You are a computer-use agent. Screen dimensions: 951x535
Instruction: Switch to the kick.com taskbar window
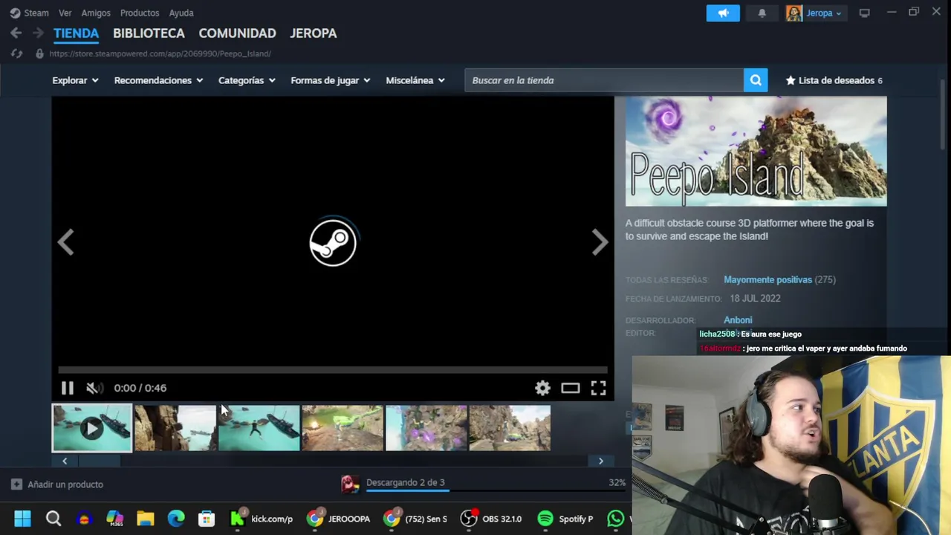point(262,519)
